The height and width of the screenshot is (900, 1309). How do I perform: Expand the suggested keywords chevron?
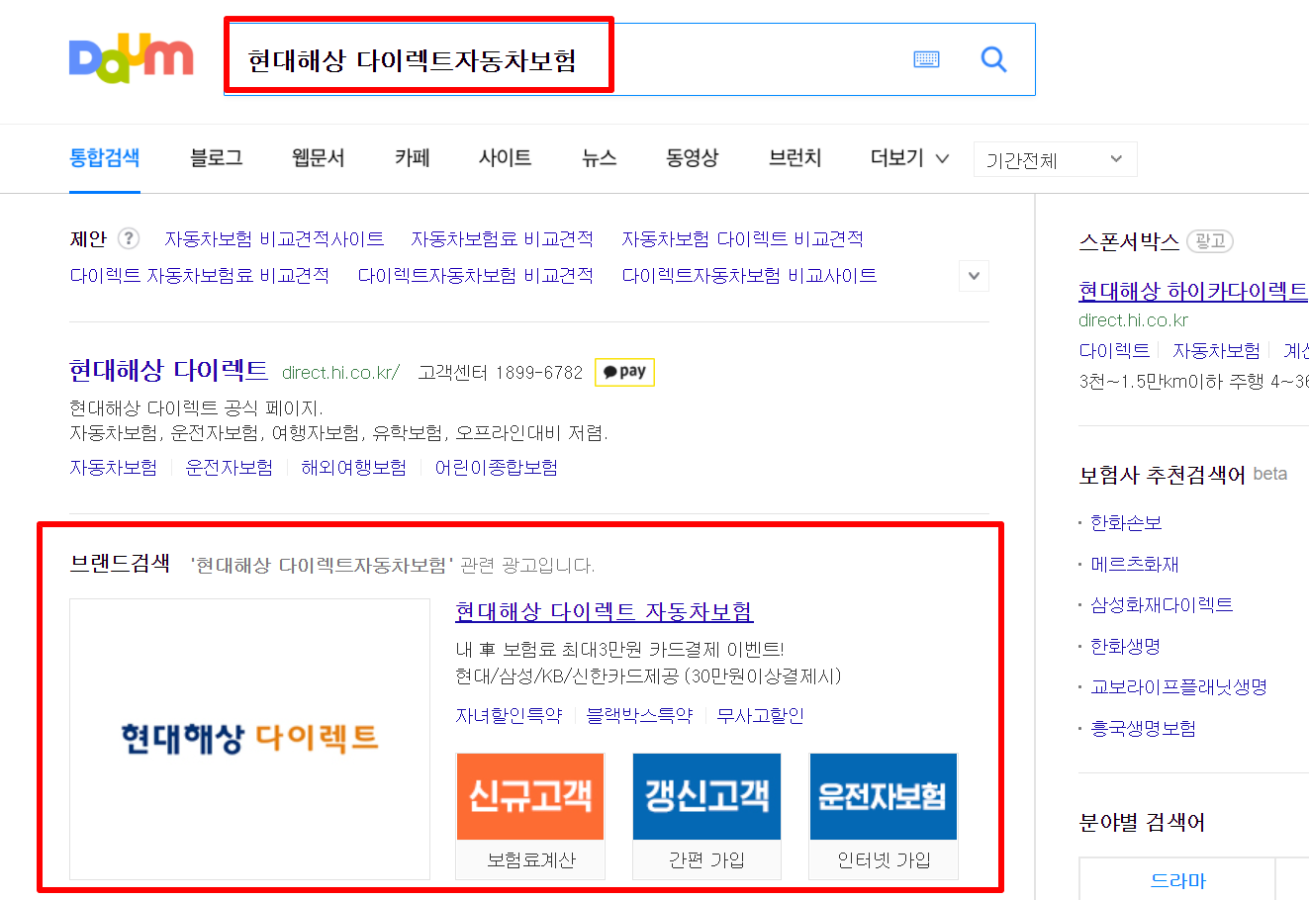[975, 276]
